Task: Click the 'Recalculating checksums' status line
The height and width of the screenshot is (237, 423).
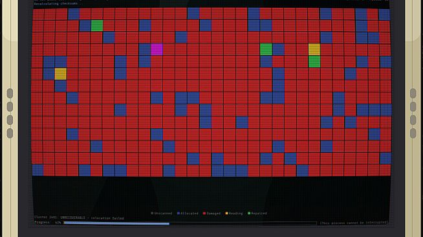Action: [x=56, y=4]
